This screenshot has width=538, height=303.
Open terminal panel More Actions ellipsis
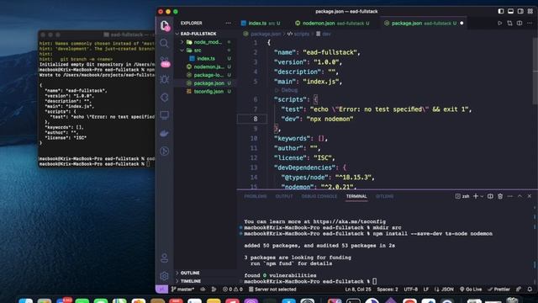pyautogui.click(x=510, y=196)
